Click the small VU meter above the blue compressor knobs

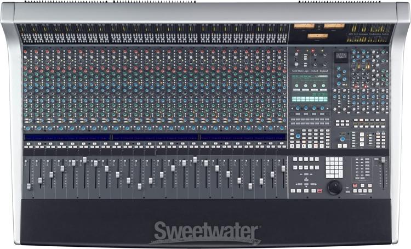(x=341, y=56)
